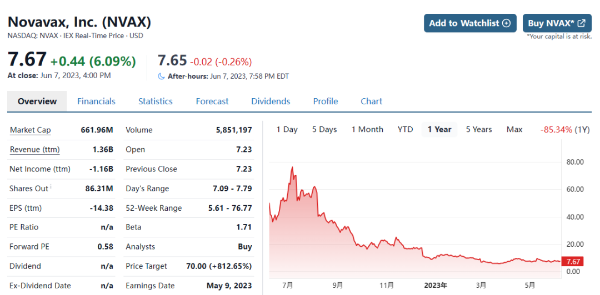Show the 1 Month chart range
The height and width of the screenshot is (295, 600).
tap(367, 130)
